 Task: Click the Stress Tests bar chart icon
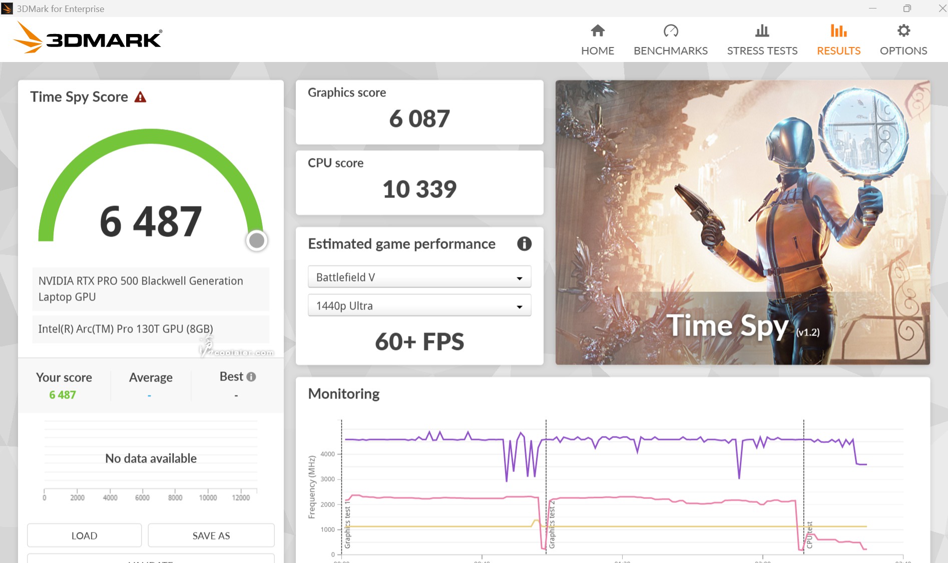point(762,31)
